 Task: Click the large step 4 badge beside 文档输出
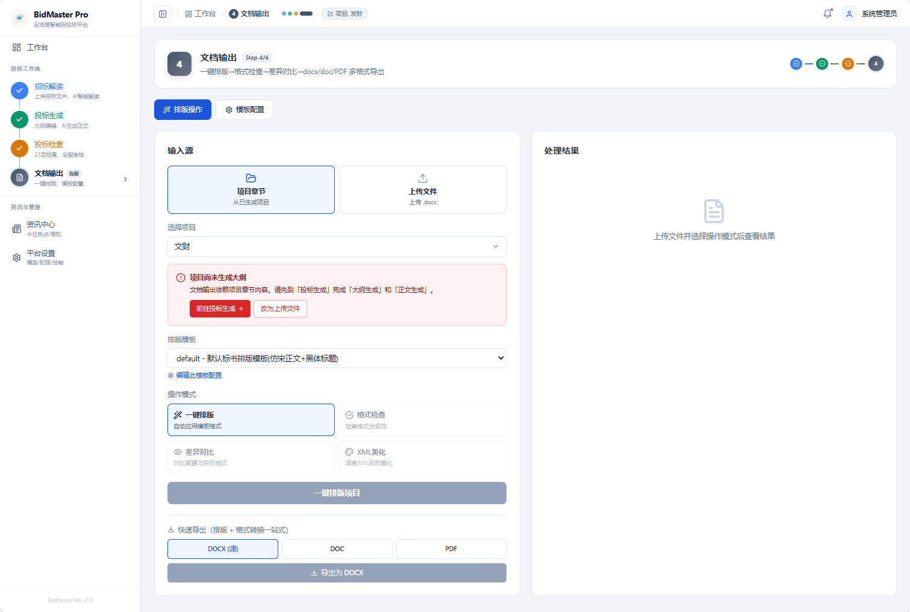pos(179,64)
